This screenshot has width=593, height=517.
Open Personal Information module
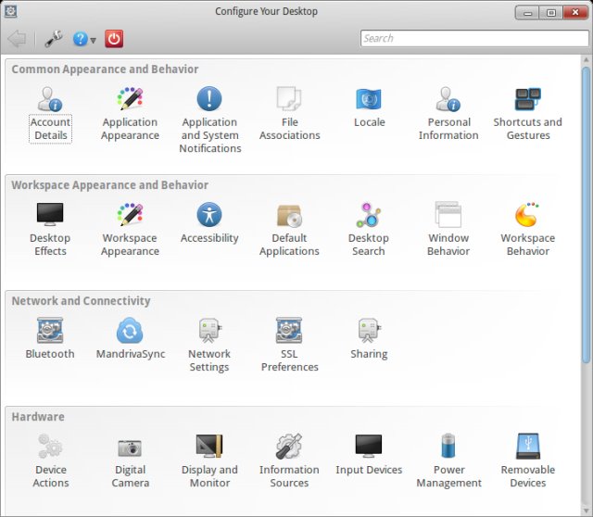[x=448, y=114]
